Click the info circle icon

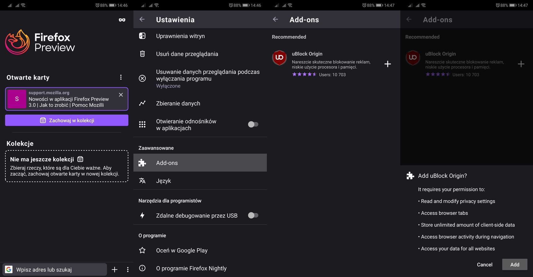coord(142,268)
